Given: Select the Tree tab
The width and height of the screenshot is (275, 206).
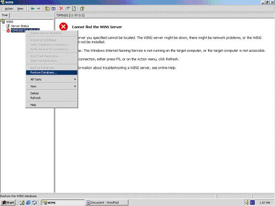Looking at the screenshot, I should (5, 15).
